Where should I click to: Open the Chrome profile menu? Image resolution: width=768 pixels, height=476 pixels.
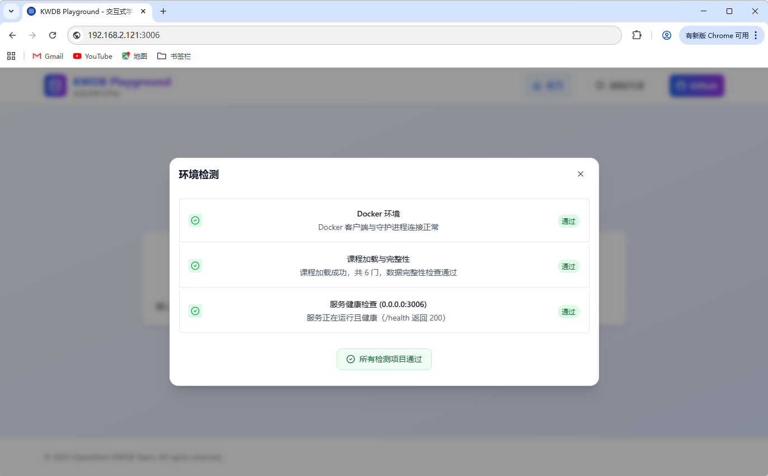coord(666,35)
